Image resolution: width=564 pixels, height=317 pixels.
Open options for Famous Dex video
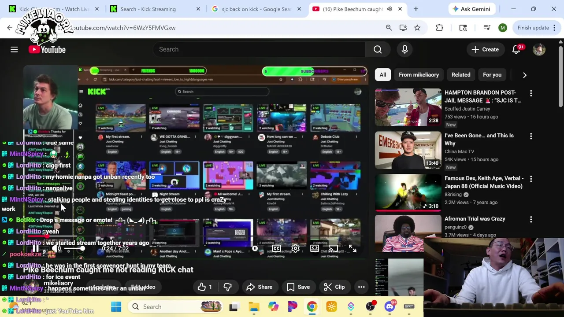pyautogui.click(x=531, y=179)
